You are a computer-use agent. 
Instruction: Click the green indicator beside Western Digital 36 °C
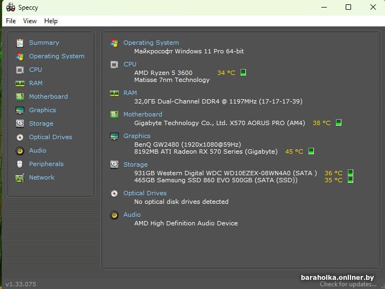pyautogui.click(x=350, y=173)
